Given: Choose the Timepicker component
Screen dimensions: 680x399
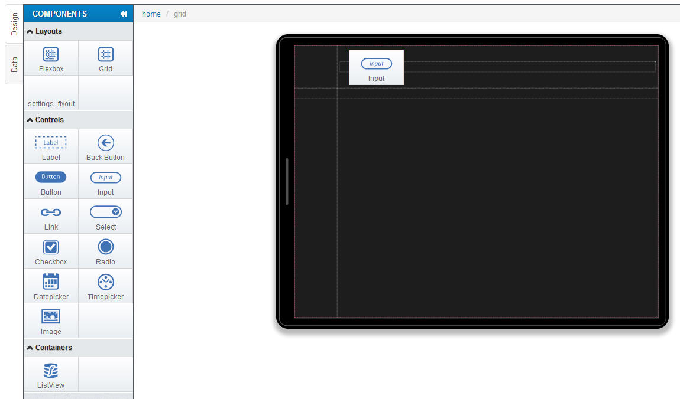Looking at the screenshot, I should pyautogui.click(x=105, y=286).
